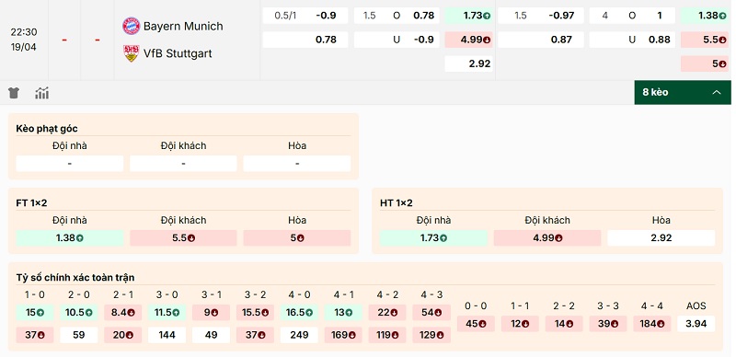Click empty corner bet Đội nhà cell
The height and width of the screenshot is (357, 736).
point(70,164)
